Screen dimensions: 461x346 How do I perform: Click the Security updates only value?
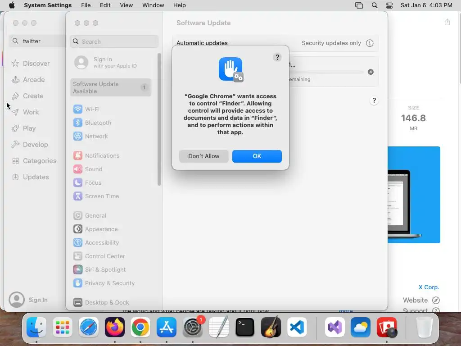[331, 43]
